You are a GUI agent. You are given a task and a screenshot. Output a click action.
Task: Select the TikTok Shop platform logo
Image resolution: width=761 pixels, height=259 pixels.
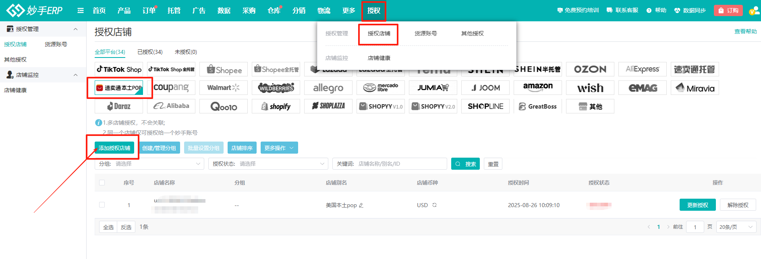tap(119, 69)
